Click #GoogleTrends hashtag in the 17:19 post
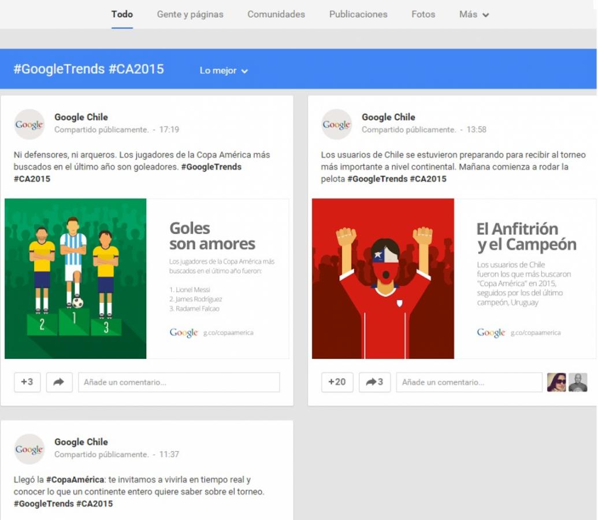Viewport: 598px width, 520px height. tap(211, 167)
